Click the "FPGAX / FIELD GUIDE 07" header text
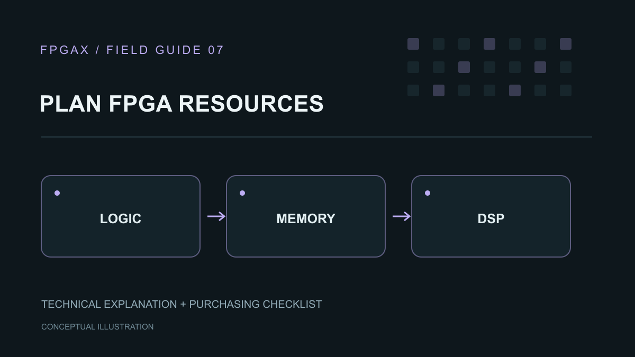Viewport: 635px width, 357px height. click(x=132, y=50)
